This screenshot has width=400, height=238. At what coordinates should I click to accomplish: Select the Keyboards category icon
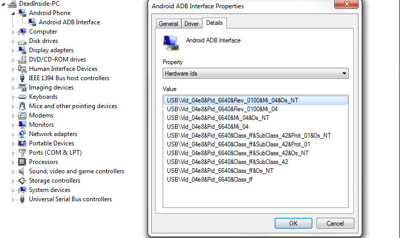(22, 97)
